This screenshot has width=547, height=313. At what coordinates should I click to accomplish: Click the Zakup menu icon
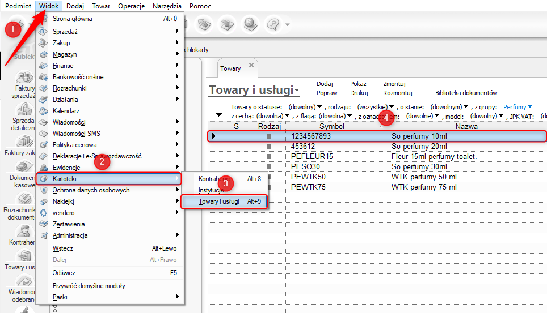(43, 43)
